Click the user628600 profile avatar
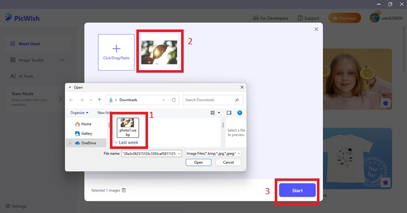This screenshot has height=213, width=407. pyautogui.click(x=375, y=18)
